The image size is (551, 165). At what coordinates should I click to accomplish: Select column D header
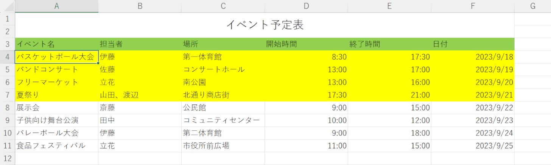tap(306, 6)
